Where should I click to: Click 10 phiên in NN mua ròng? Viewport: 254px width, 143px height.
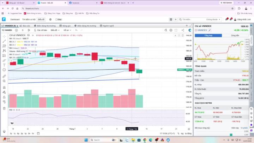244,128
